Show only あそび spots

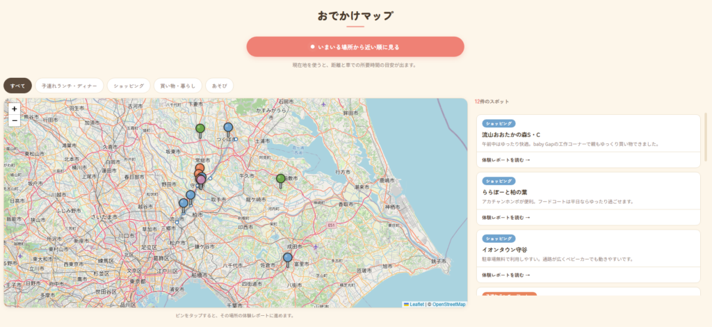(219, 86)
